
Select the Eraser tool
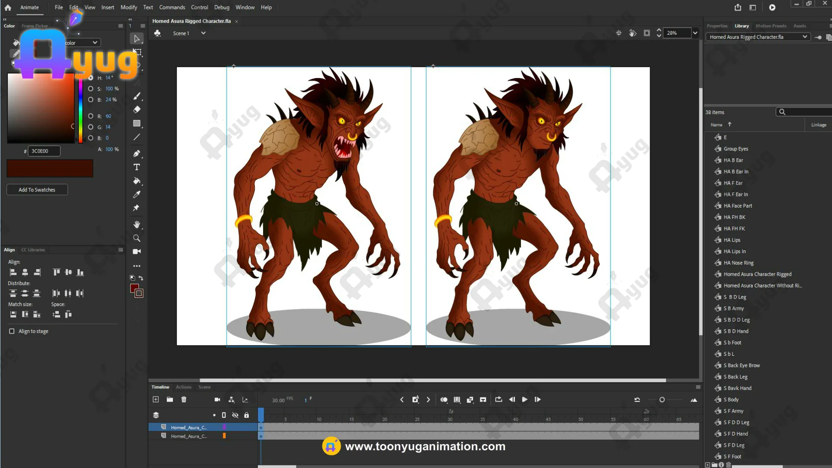click(x=136, y=110)
